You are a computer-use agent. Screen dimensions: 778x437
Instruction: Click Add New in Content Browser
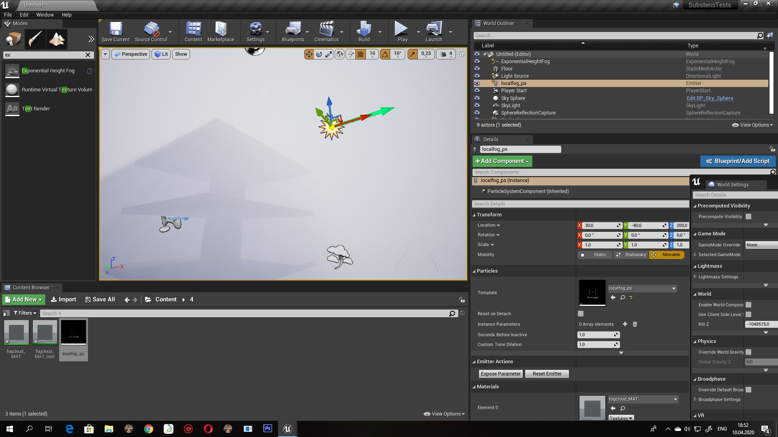tap(24, 299)
